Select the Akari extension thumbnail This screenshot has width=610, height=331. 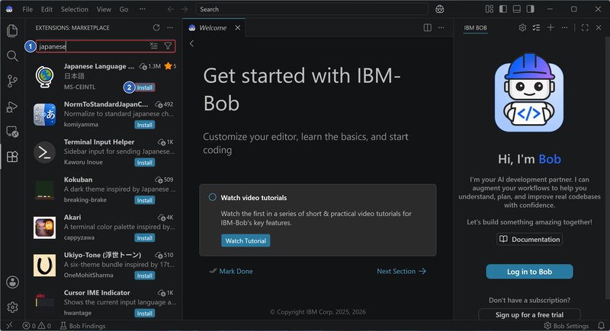[44, 228]
